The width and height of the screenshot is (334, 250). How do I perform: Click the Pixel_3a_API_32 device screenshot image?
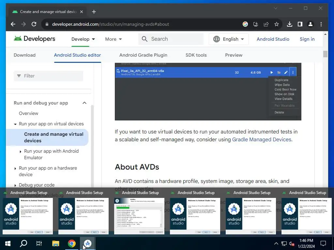click(x=208, y=91)
